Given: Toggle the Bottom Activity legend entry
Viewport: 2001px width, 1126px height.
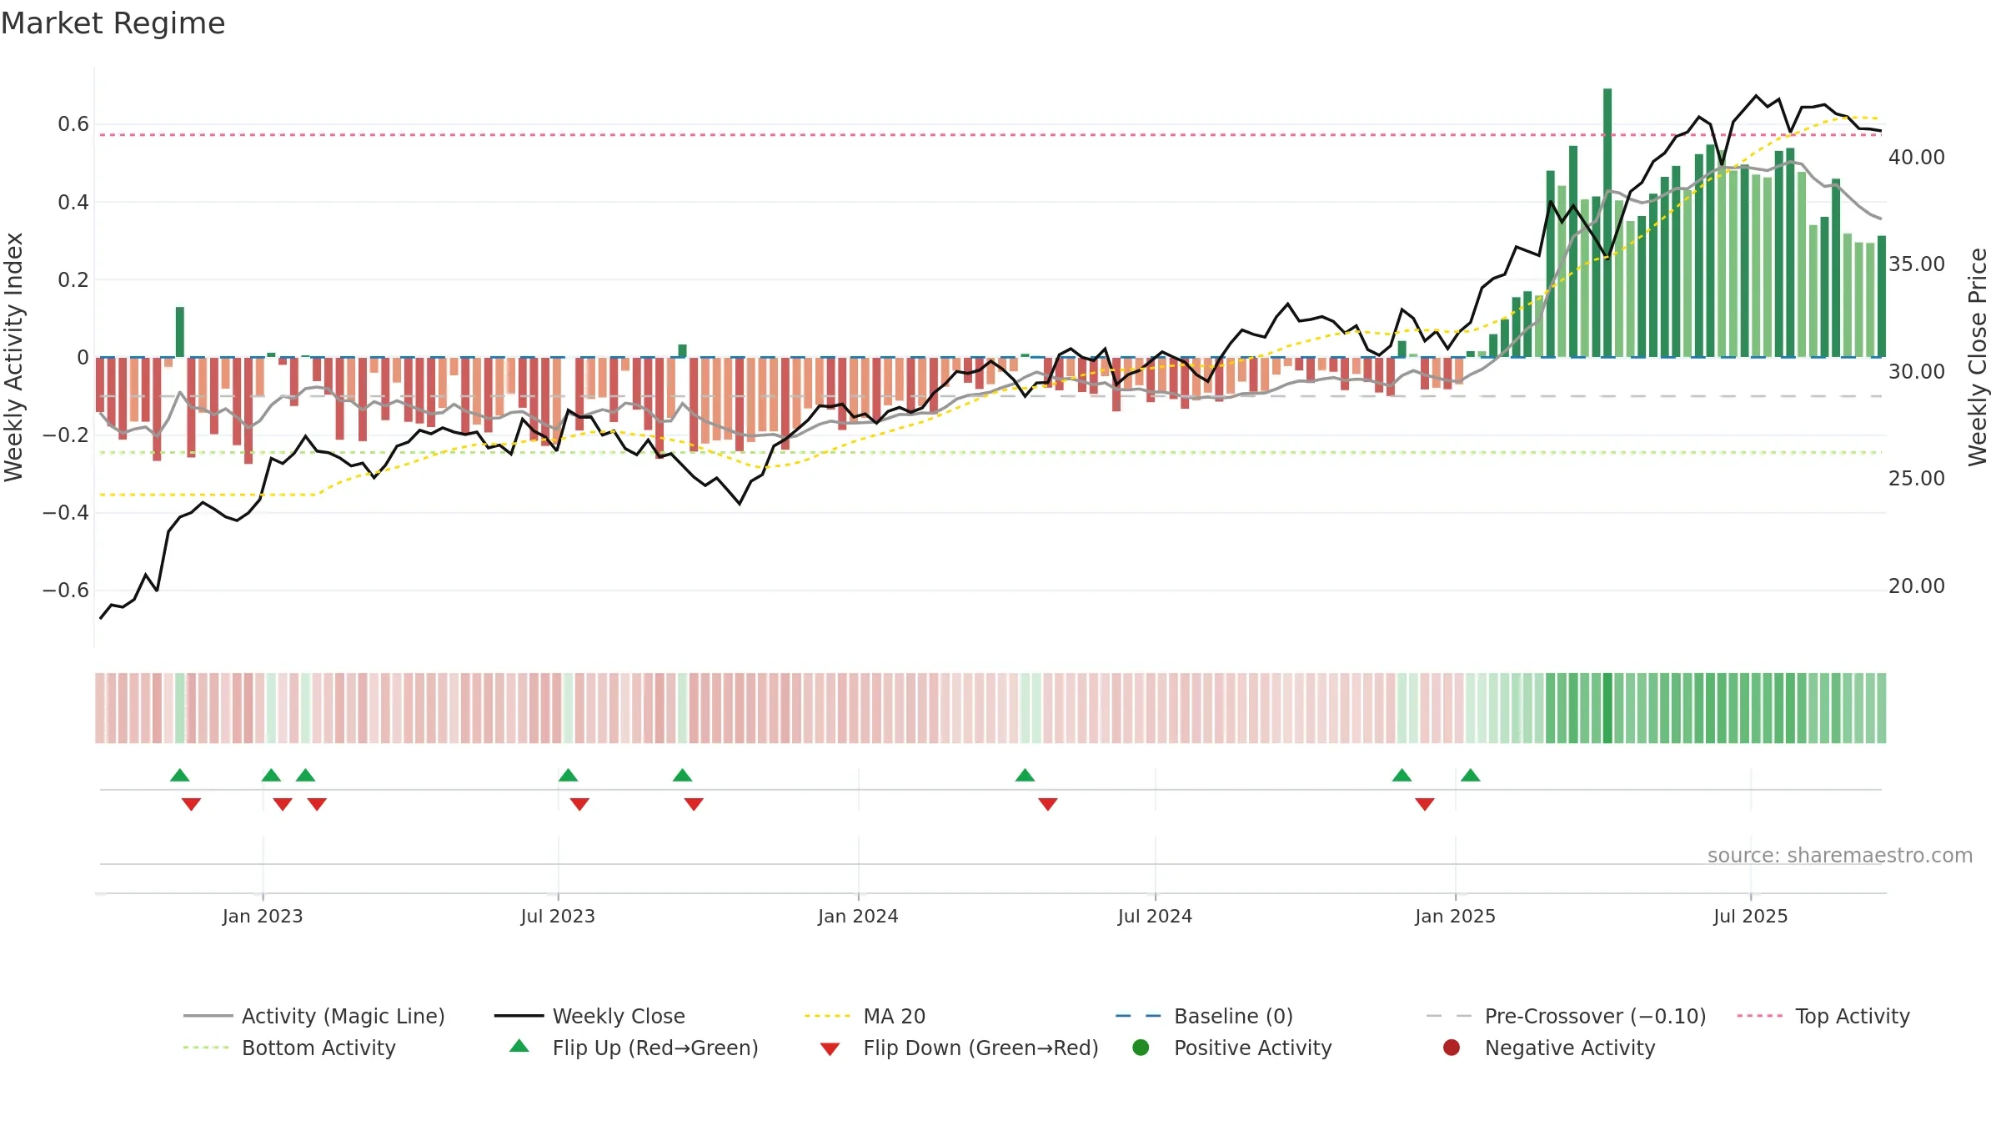Looking at the screenshot, I should click(289, 1048).
